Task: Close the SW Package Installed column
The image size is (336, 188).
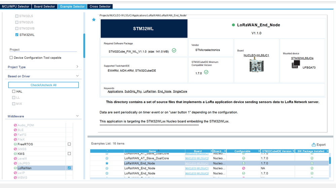Action: (x=328, y=151)
